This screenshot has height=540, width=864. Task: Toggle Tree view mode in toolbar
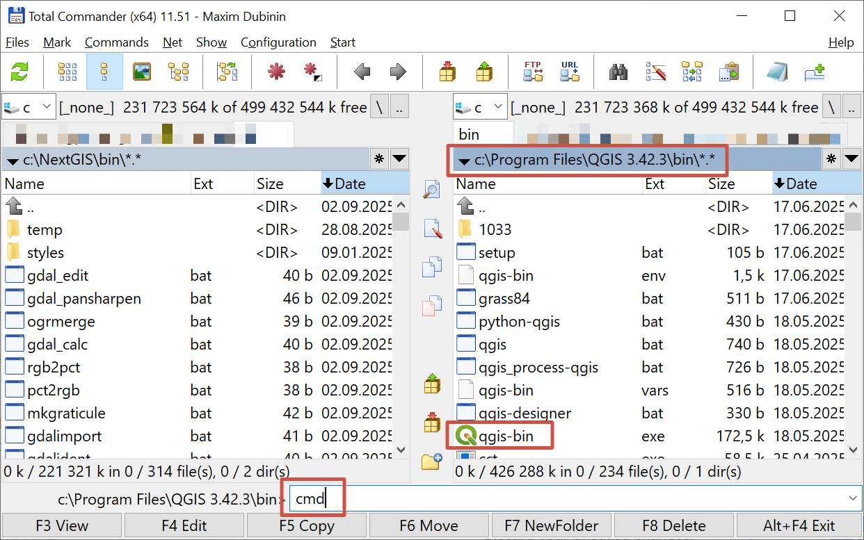point(179,72)
